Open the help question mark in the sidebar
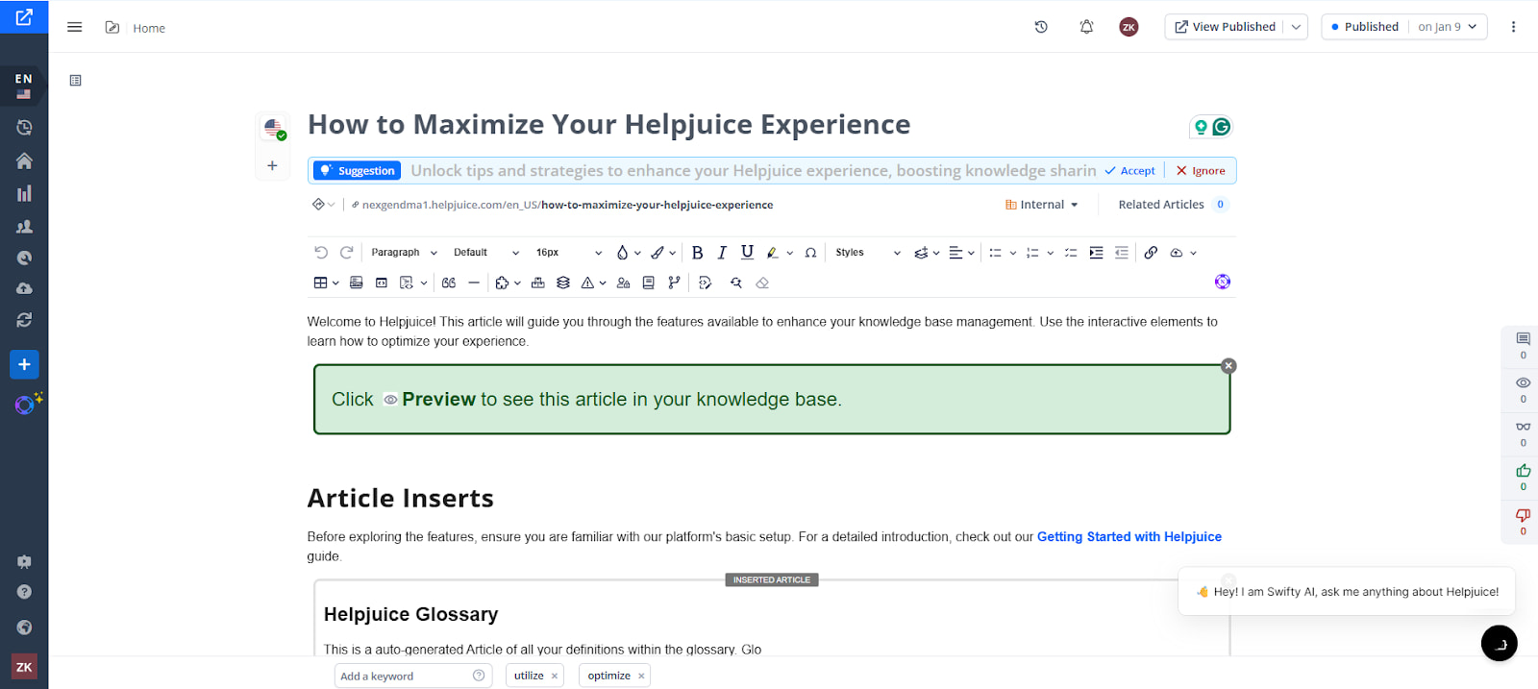Image resolution: width=1538 pixels, height=689 pixels. 24,592
